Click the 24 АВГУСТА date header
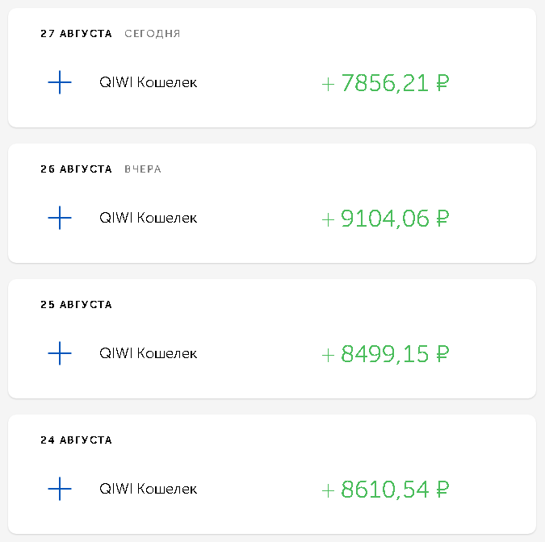The height and width of the screenshot is (542, 545). pyautogui.click(x=76, y=440)
